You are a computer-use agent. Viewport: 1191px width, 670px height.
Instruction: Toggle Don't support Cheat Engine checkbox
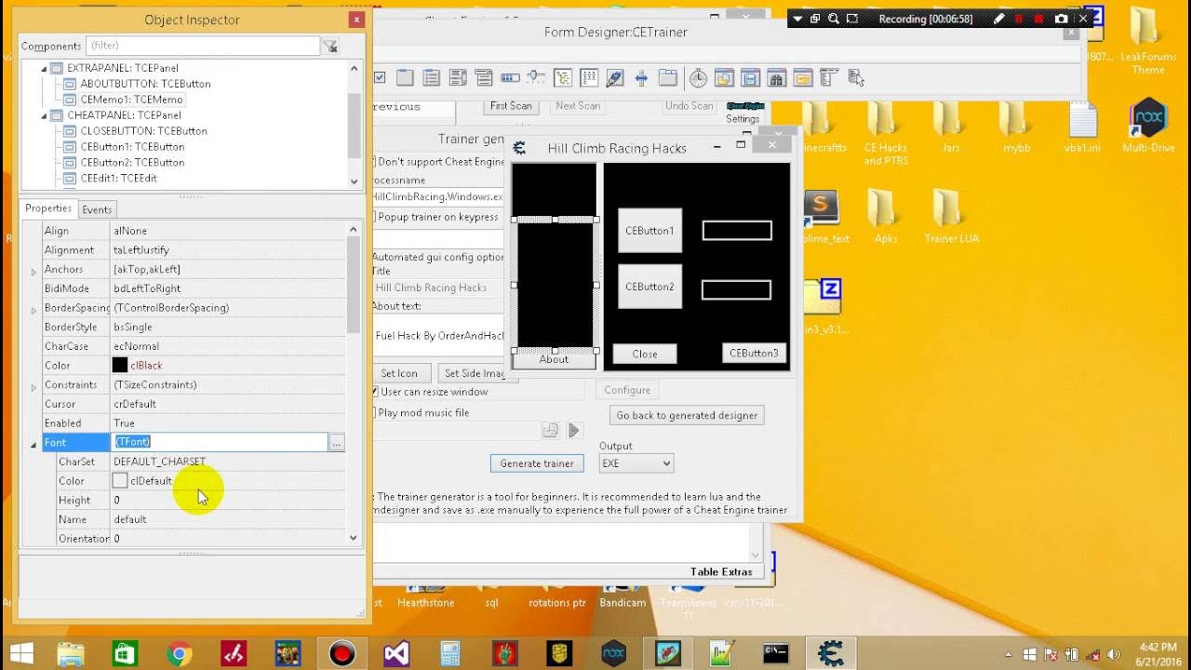pyautogui.click(x=374, y=161)
